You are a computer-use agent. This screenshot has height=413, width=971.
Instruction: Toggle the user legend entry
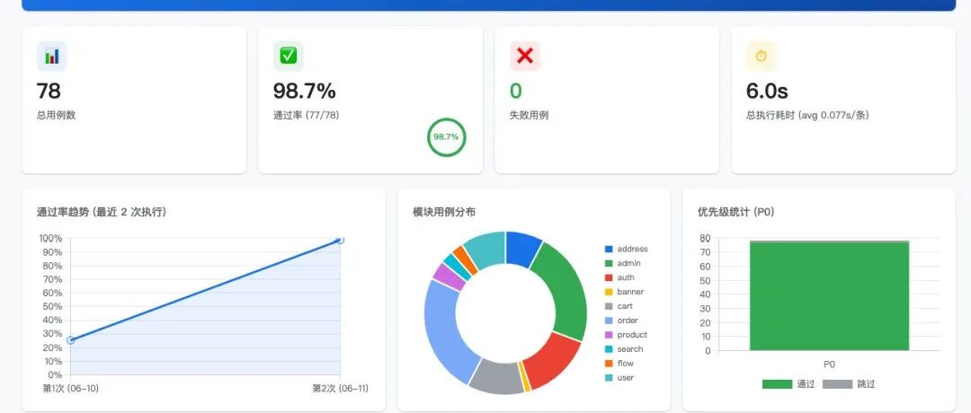(619, 378)
